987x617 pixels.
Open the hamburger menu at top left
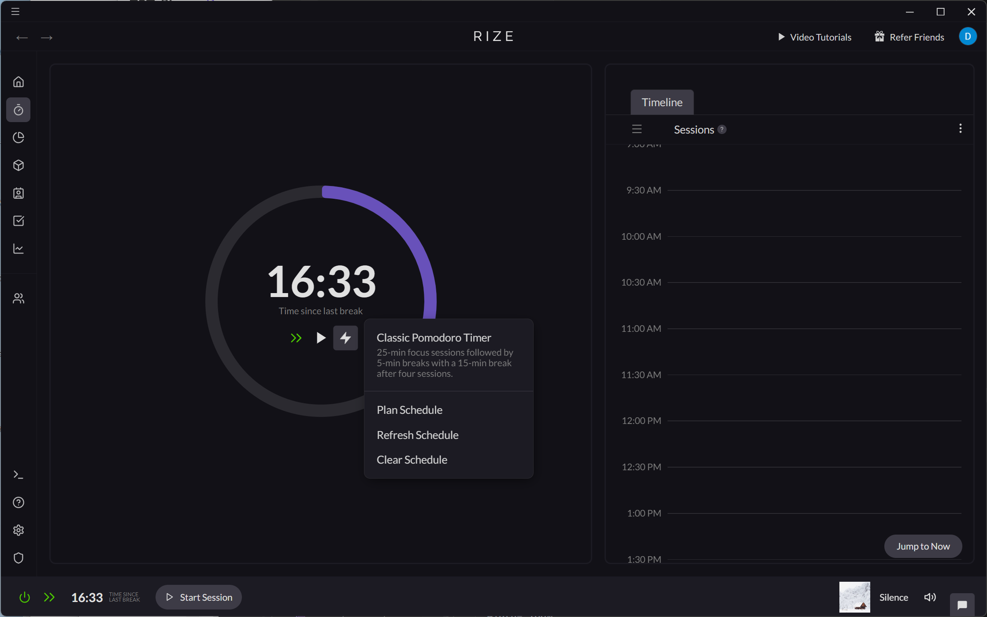(x=15, y=11)
